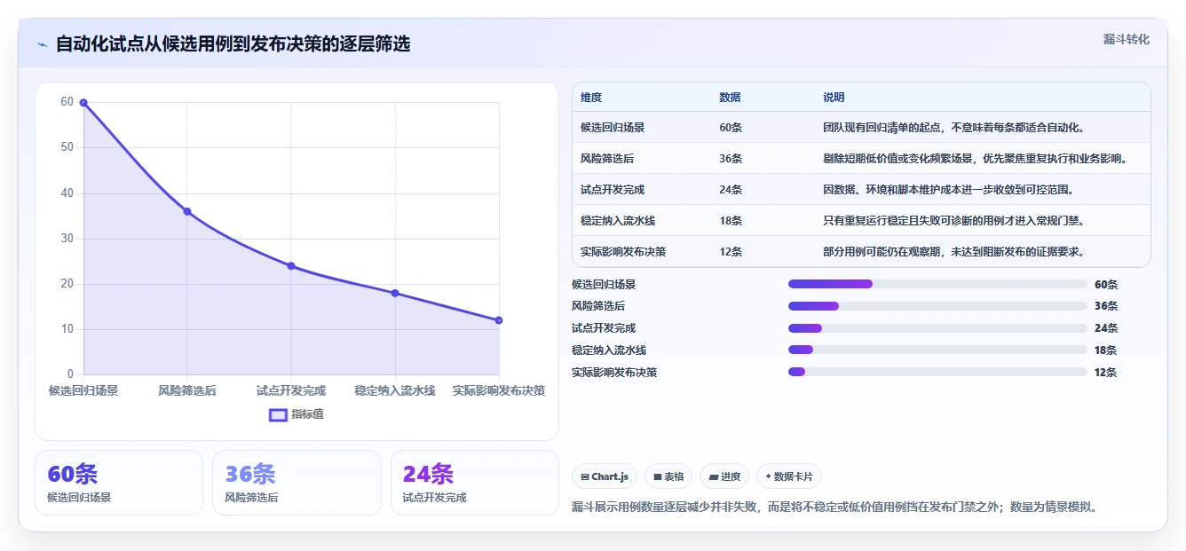Click the description starting 因数据、环境和脚本维护成本

tap(950, 190)
